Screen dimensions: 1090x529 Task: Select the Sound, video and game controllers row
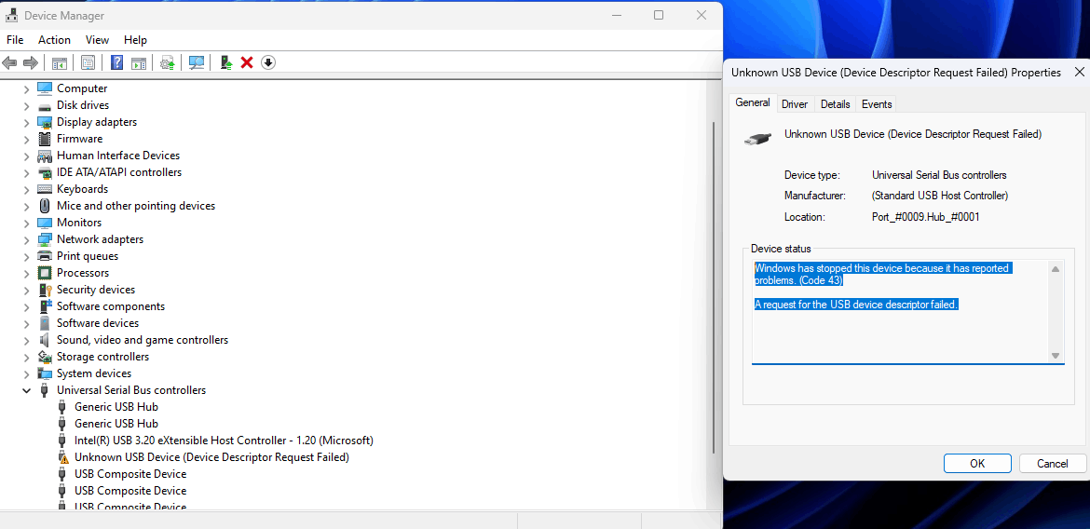[x=143, y=340]
